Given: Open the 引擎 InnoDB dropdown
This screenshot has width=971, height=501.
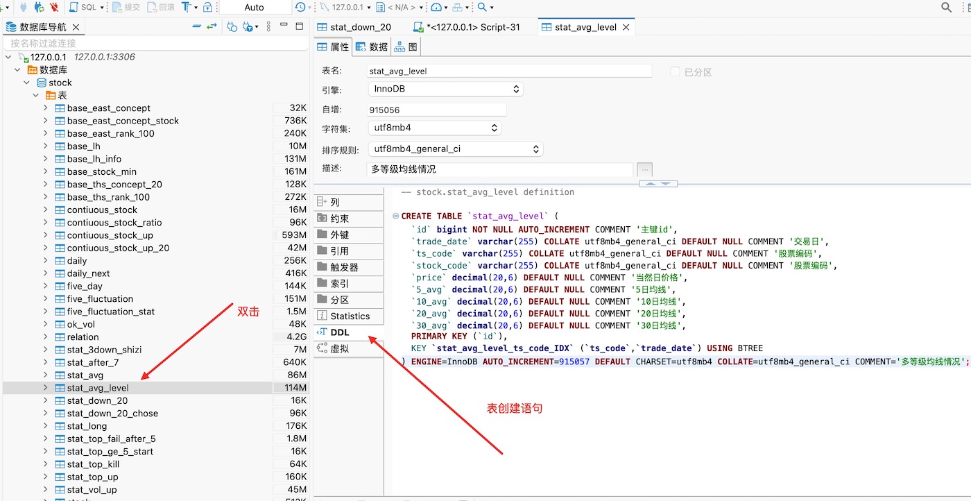Looking at the screenshot, I should (445, 89).
